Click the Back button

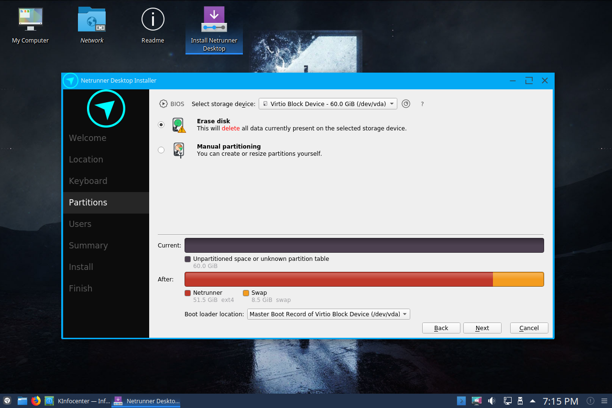coord(441,328)
